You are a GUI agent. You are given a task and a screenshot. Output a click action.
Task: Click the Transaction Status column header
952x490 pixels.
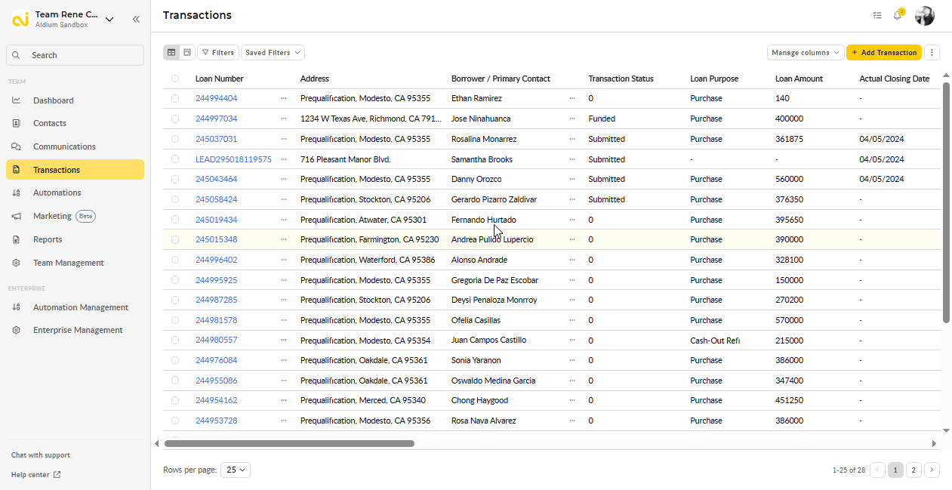pyautogui.click(x=621, y=79)
